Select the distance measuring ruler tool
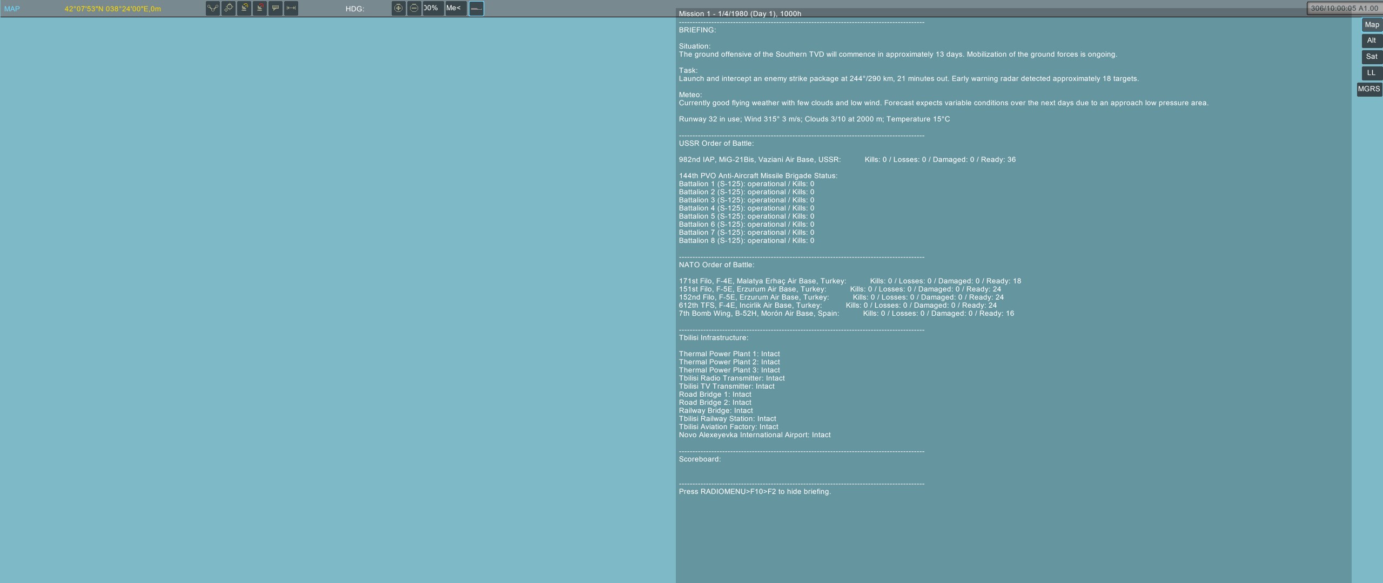 coord(291,8)
